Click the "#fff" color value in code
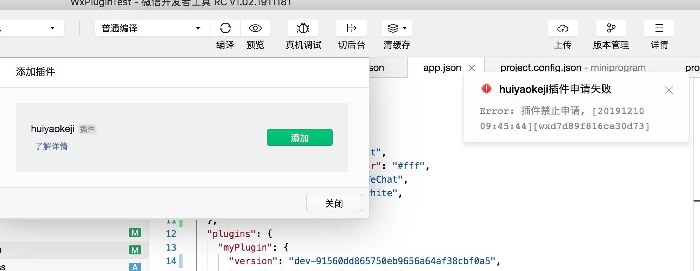Image resolution: width=700 pixels, height=271 pixels. tap(408, 166)
